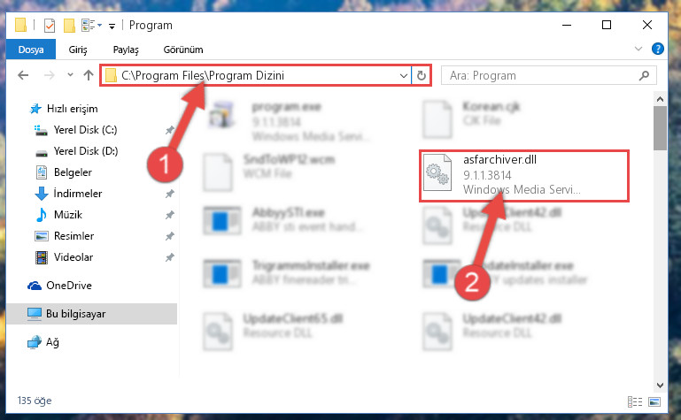Select the asfarchiver.dll file
The image size is (681, 420).
pos(524,176)
